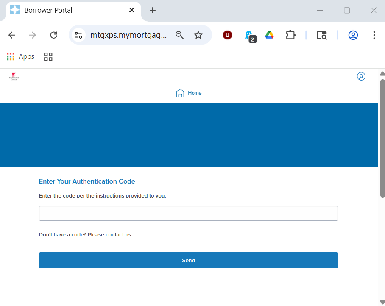Open the portal user account icon
The image size is (385, 306).
(361, 76)
